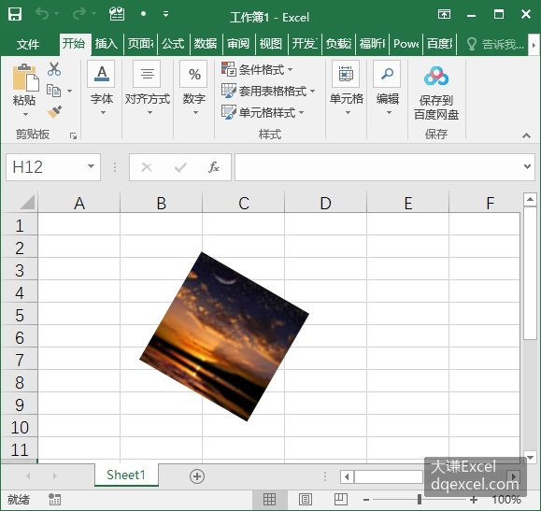541x511 pixels.
Task: Click the 100% zoom level
Action: (506, 499)
